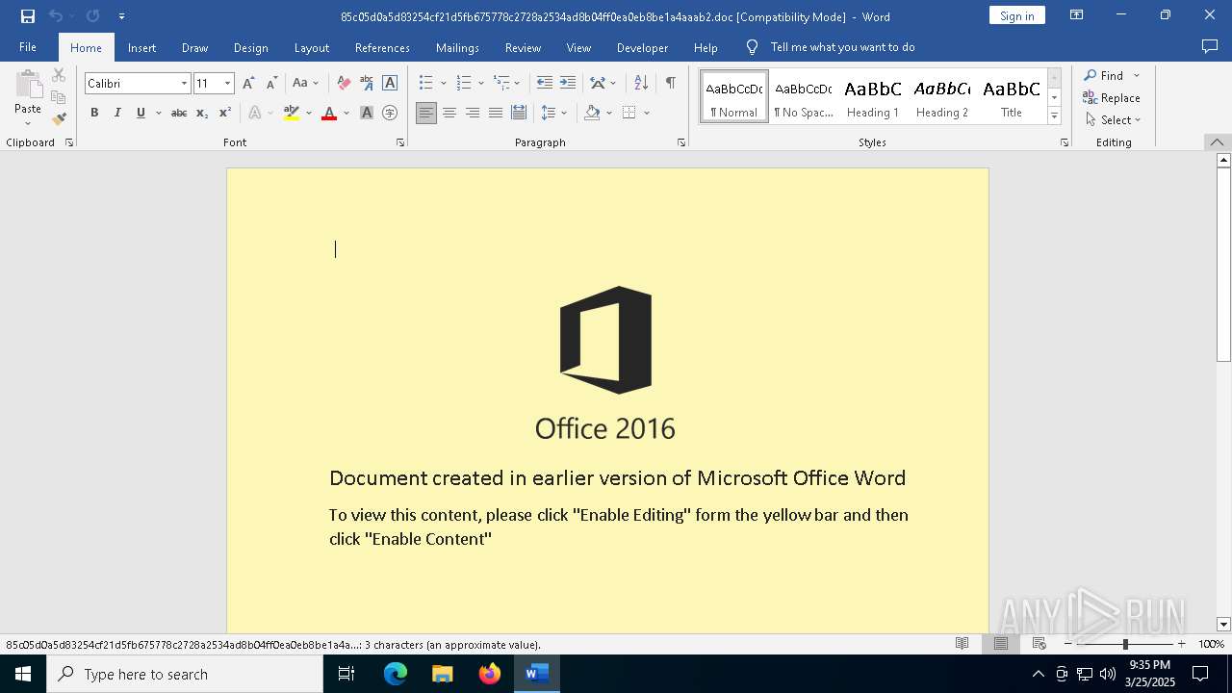The image size is (1232, 693).
Task: Increase font size with the grow icon
Action: 248,84
